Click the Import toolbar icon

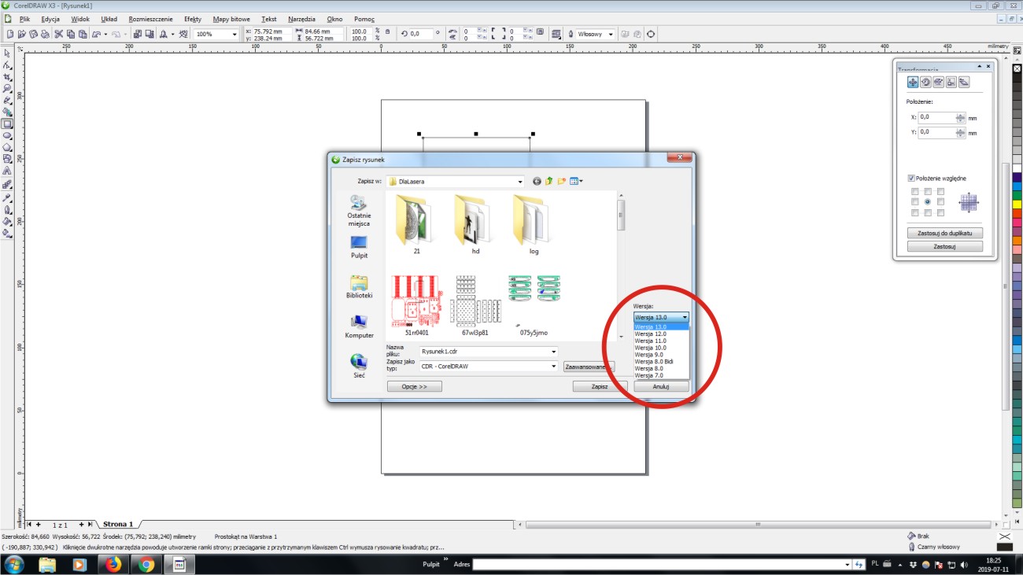[137, 34]
